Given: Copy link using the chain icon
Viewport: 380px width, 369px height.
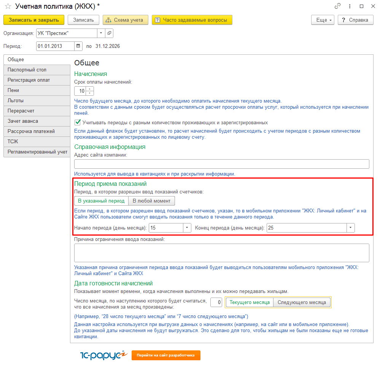Looking at the screenshot, I should coord(337,6).
